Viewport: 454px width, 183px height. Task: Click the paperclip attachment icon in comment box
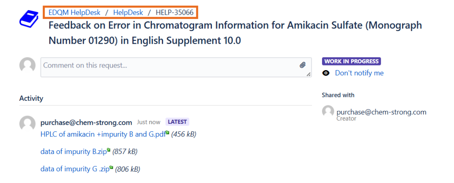(x=303, y=65)
